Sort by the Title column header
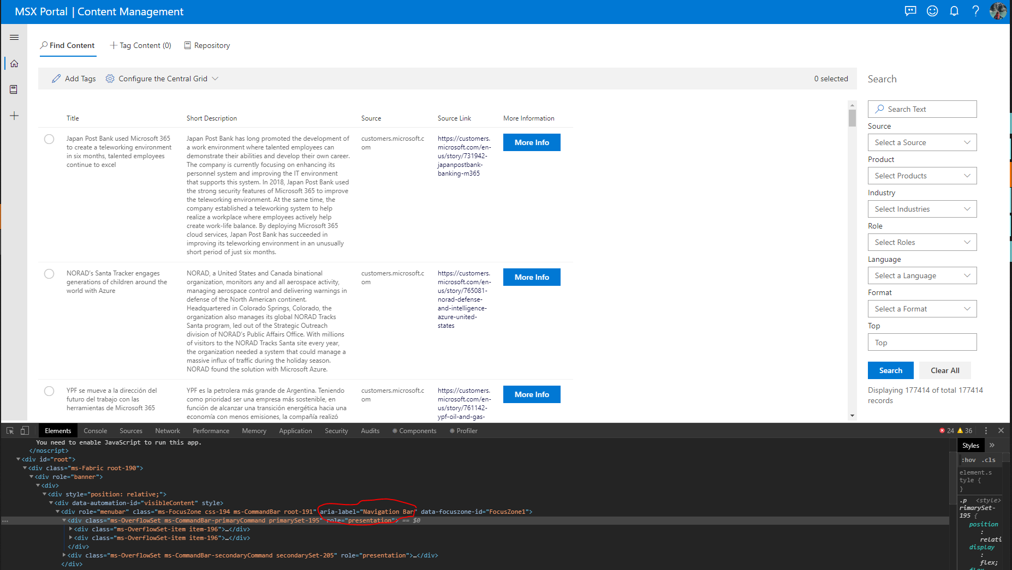Image resolution: width=1012 pixels, height=570 pixels. pyautogui.click(x=73, y=118)
